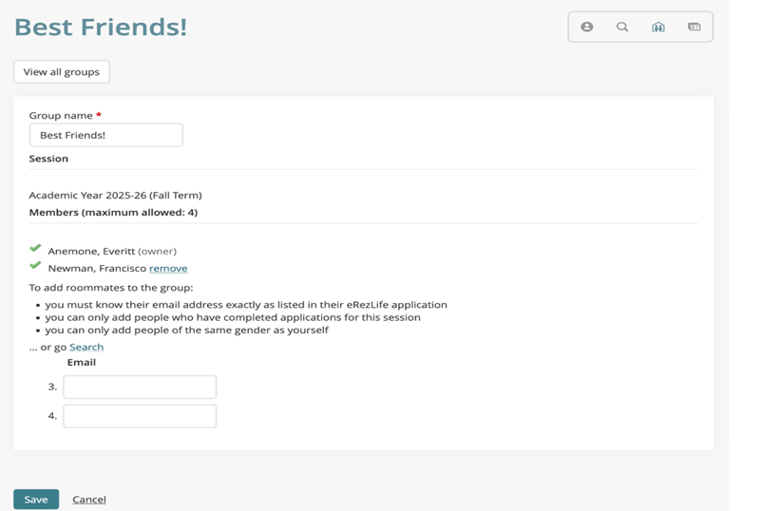762x511 pixels.
Task: Click the room cards icon
Action: (x=695, y=27)
